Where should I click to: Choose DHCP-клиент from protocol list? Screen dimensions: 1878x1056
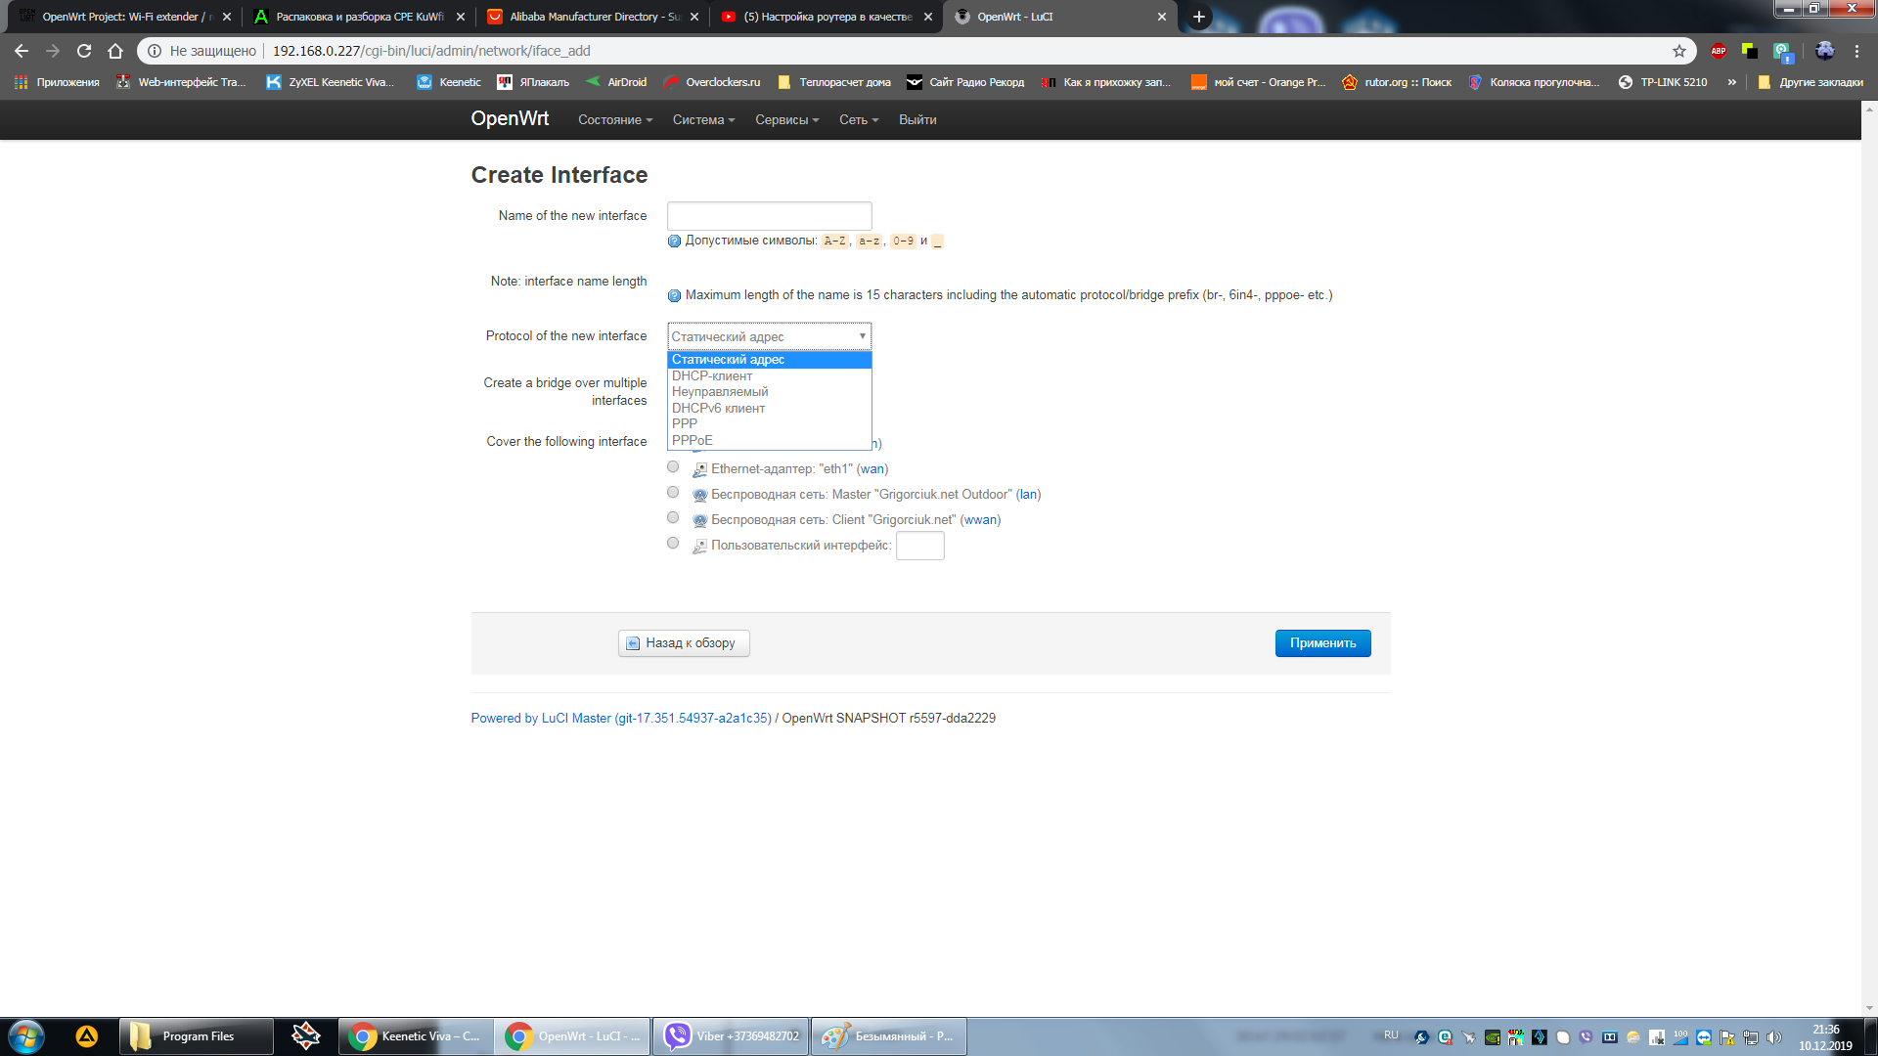click(712, 375)
